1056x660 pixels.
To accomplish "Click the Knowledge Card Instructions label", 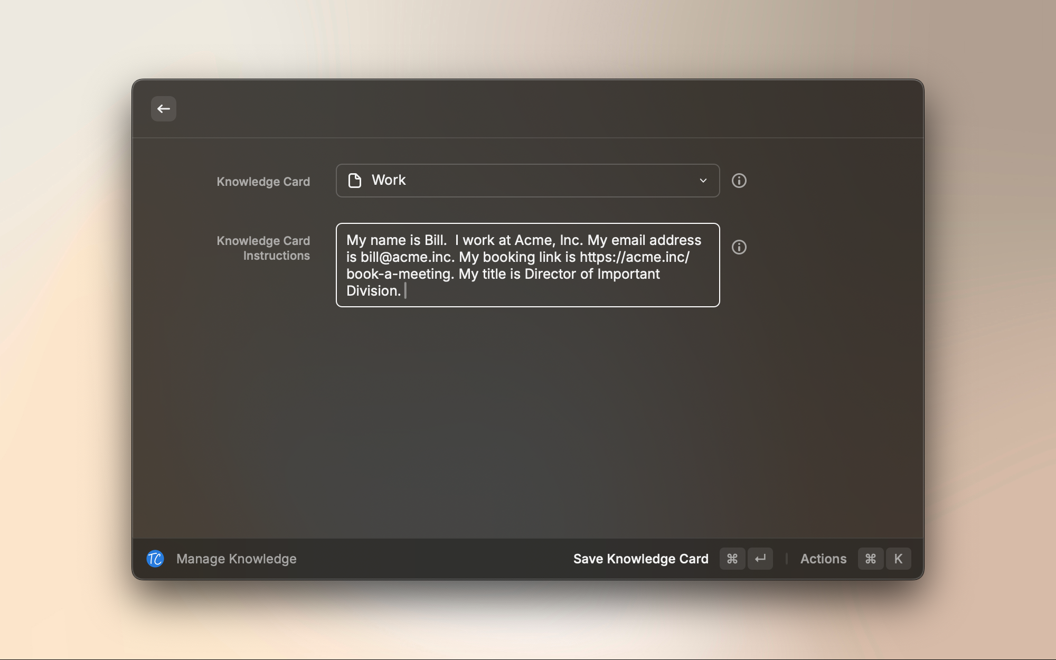I will 263,248.
